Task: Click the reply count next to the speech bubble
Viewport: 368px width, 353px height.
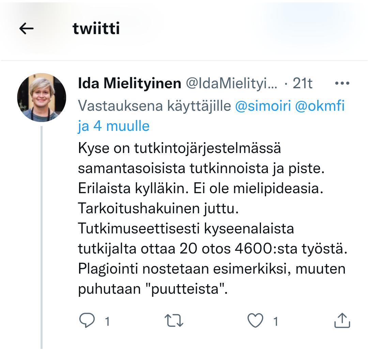Action: pos(107,321)
